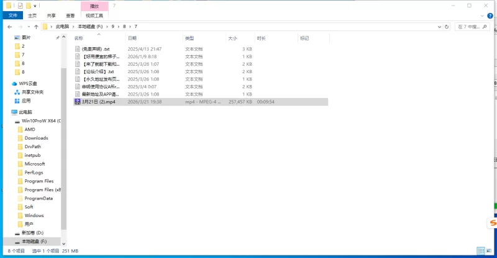The width and height of the screenshot is (497, 258).
Task: Open the address bar history dropdown
Action: tap(439, 27)
